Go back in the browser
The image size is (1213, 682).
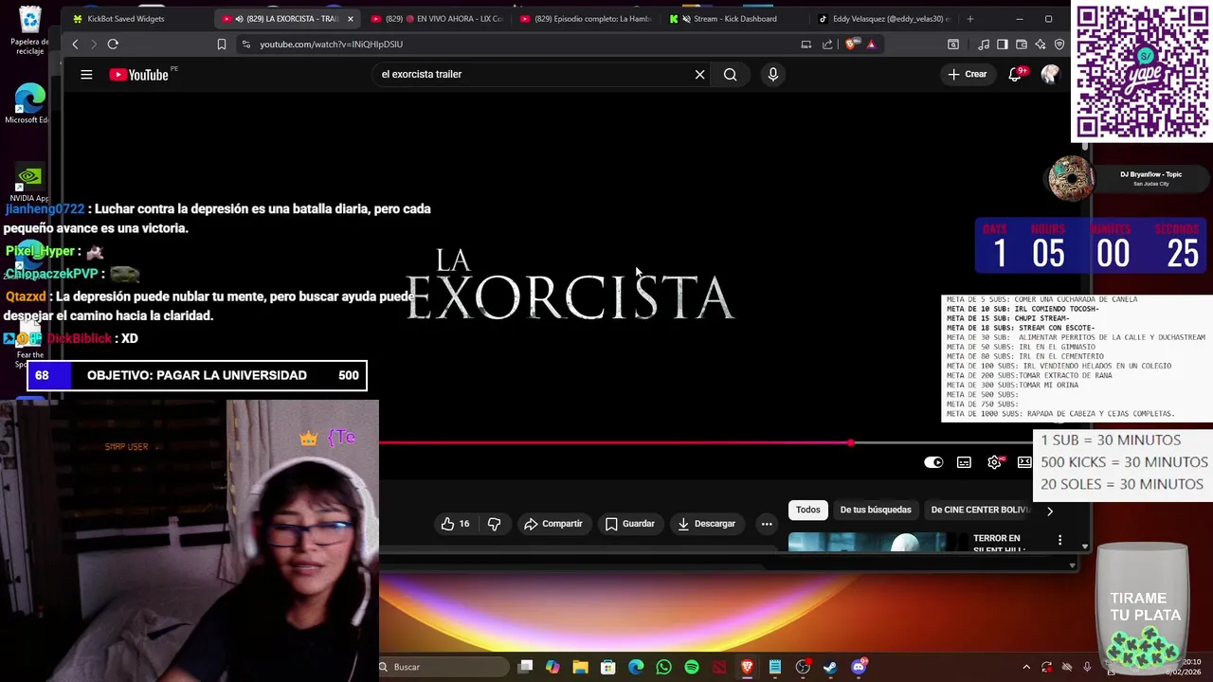(x=75, y=44)
